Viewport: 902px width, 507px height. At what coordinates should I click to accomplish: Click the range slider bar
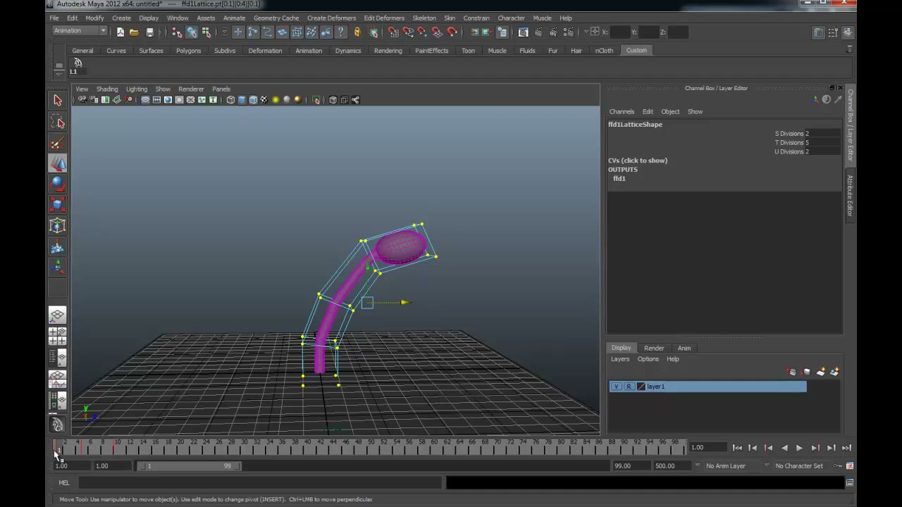[x=188, y=466]
